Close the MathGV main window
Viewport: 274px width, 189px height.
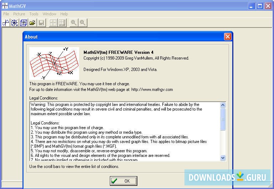click(x=268, y=6)
